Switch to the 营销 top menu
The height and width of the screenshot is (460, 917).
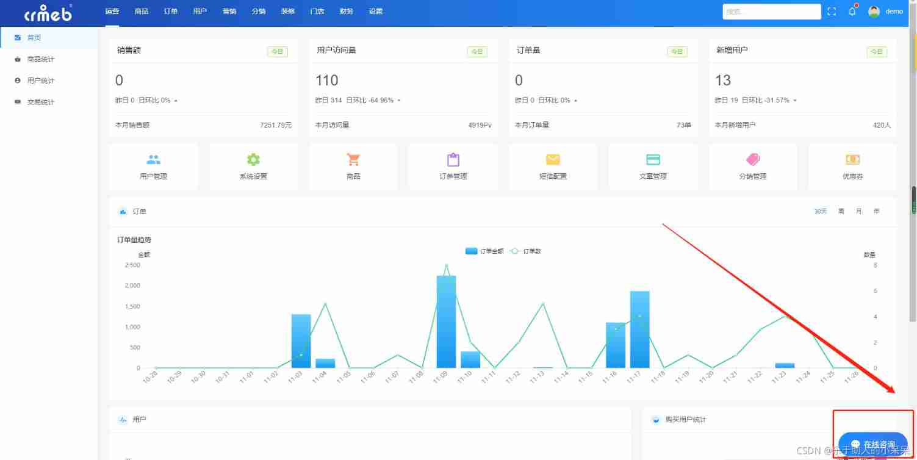pos(229,12)
